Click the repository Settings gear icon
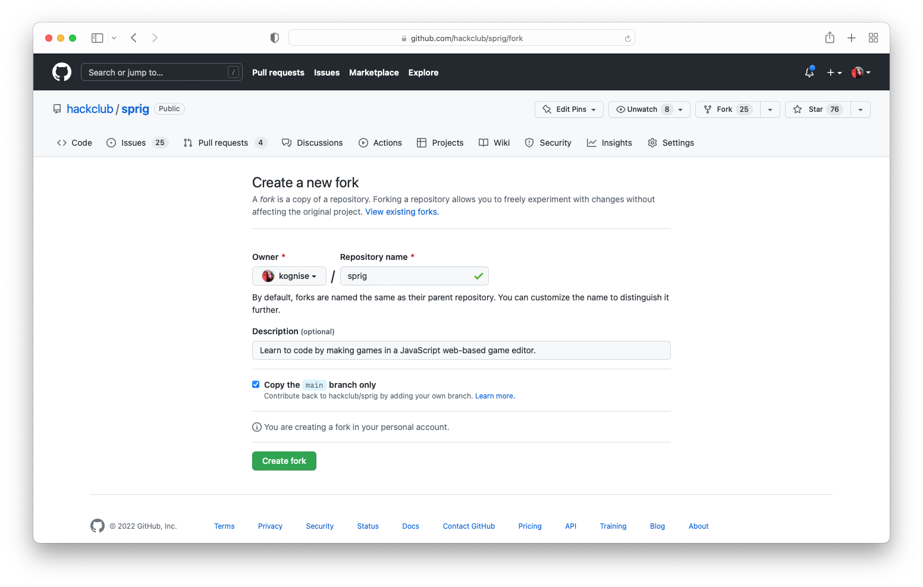The width and height of the screenshot is (923, 587). pyautogui.click(x=652, y=143)
